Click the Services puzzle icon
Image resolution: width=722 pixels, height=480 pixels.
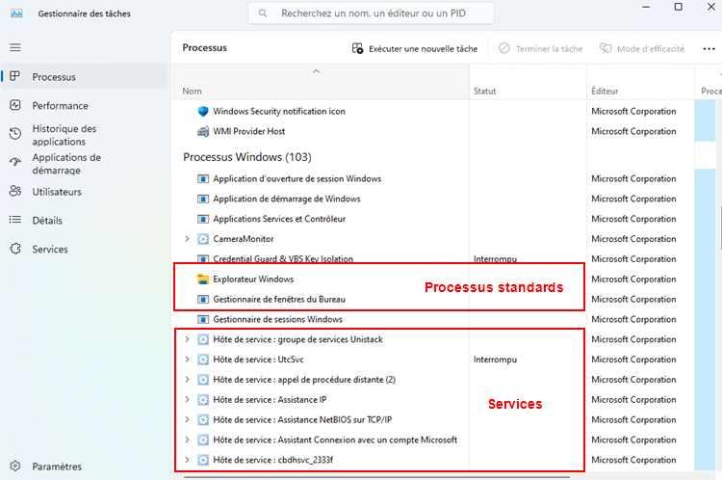(x=15, y=249)
